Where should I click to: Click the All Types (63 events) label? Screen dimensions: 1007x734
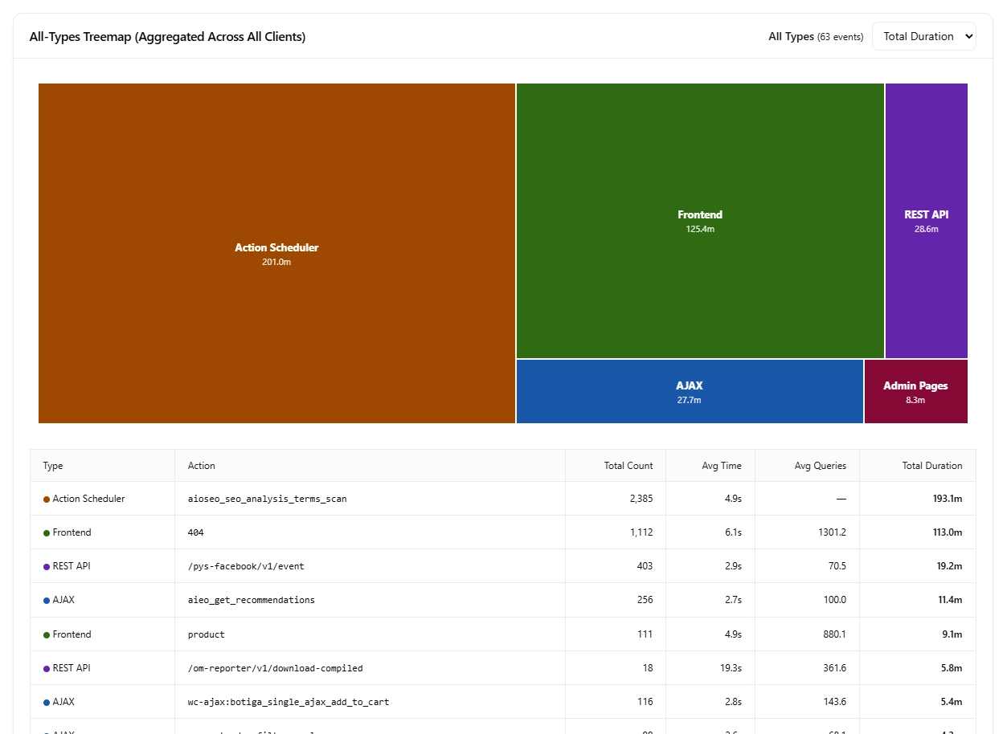pyautogui.click(x=815, y=36)
